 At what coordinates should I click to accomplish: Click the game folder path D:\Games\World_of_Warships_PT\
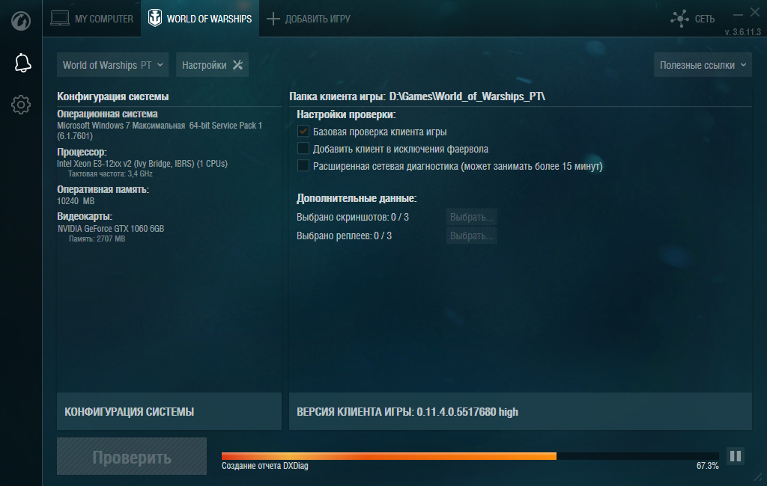point(467,96)
